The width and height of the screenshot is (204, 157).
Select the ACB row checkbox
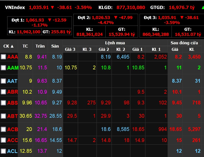pos(3,129)
